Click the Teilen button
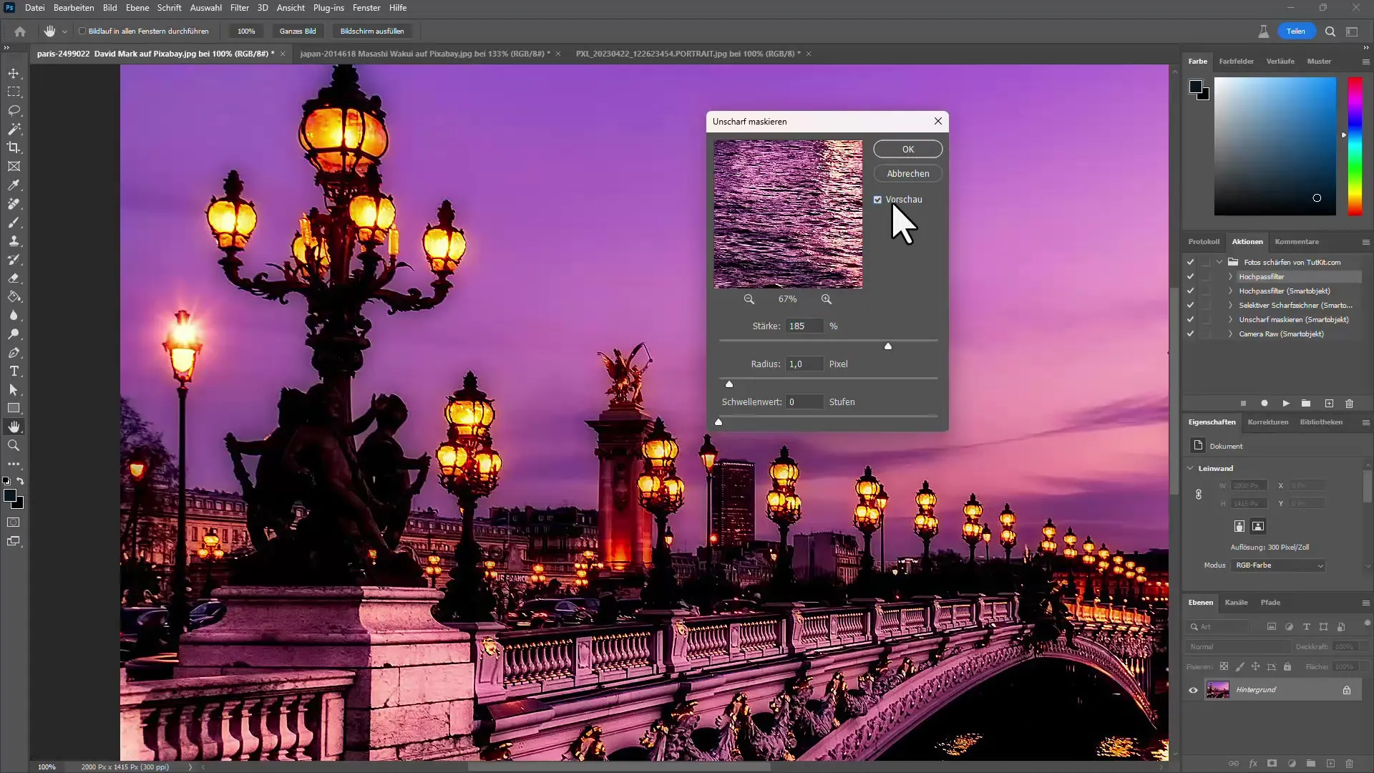 [x=1296, y=31]
